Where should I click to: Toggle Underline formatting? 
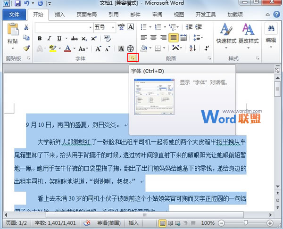[x=59, y=39]
